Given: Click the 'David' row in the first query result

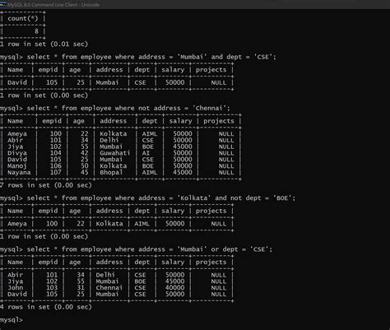Looking at the screenshot, I should 117,82.
